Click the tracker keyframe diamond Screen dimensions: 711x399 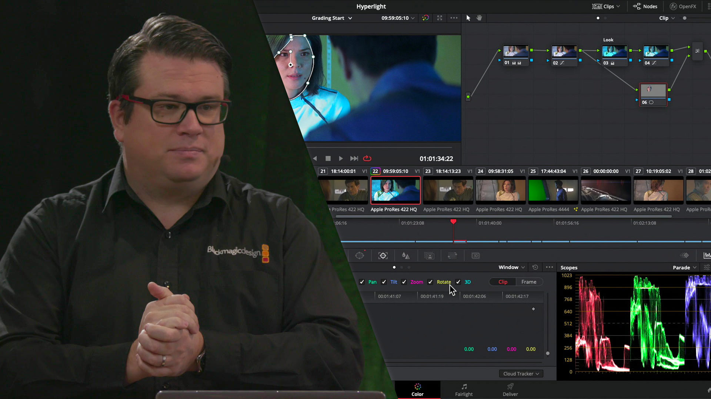(533, 309)
